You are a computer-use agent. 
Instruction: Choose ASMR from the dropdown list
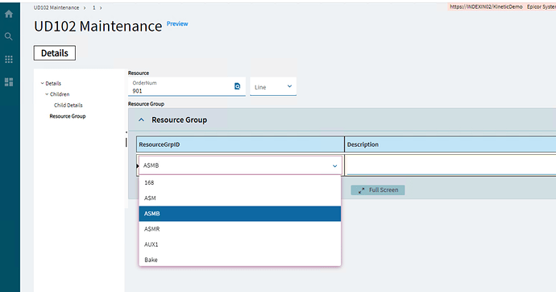point(239,229)
